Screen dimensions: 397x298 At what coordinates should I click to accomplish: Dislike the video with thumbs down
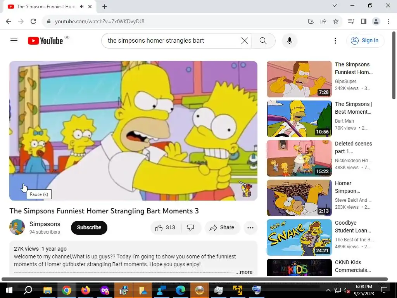(191, 227)
